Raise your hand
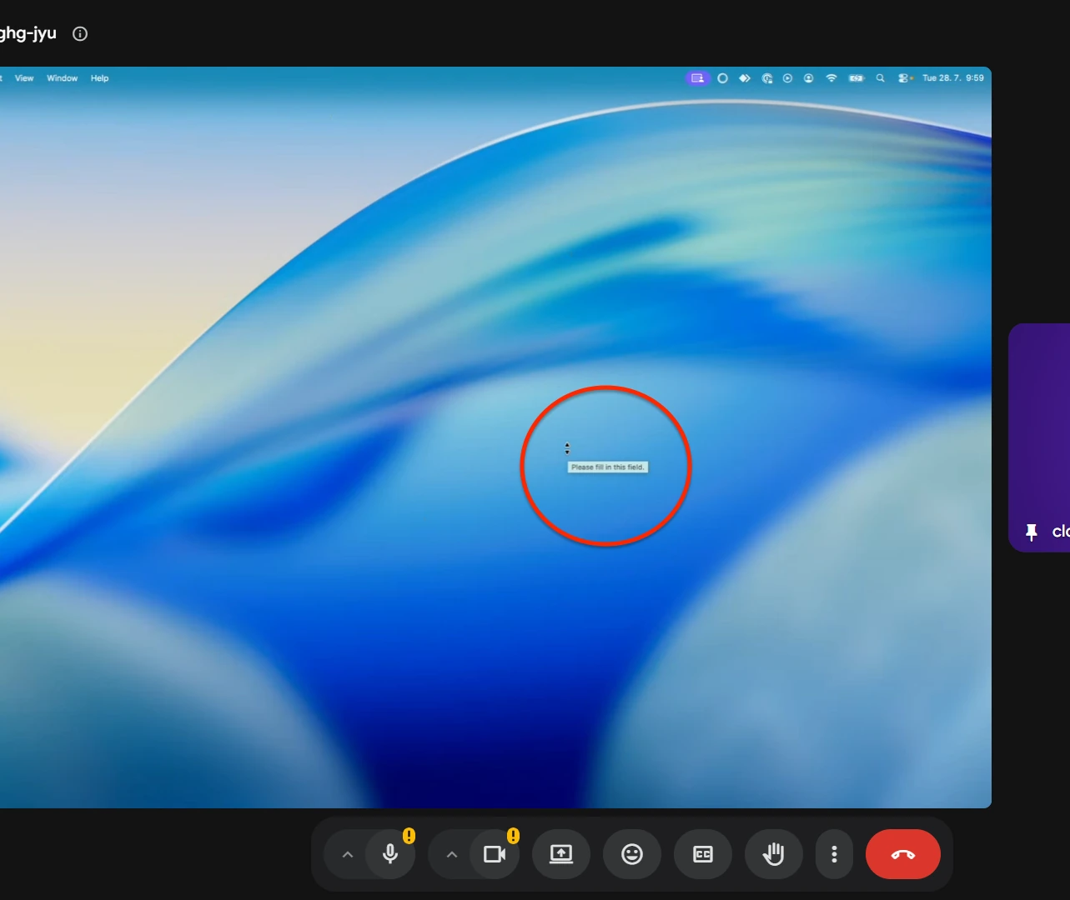 click(774, 854)
